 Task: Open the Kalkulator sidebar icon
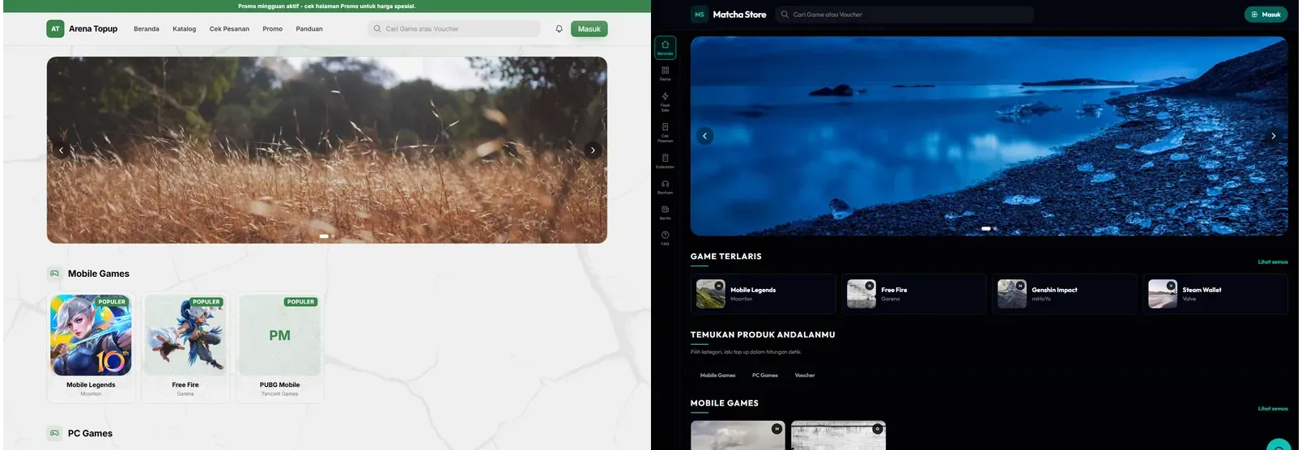pyautogui.click(x=665, y=161)
